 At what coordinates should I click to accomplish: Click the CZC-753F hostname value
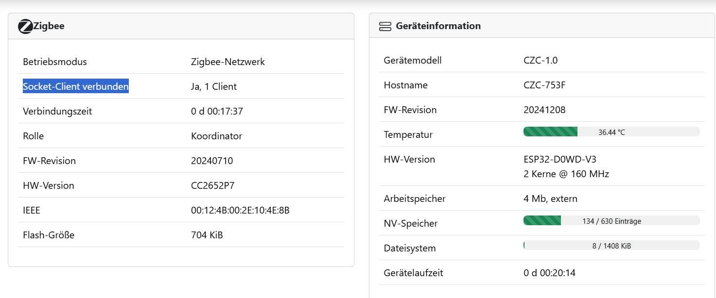(x=544, y=85)
